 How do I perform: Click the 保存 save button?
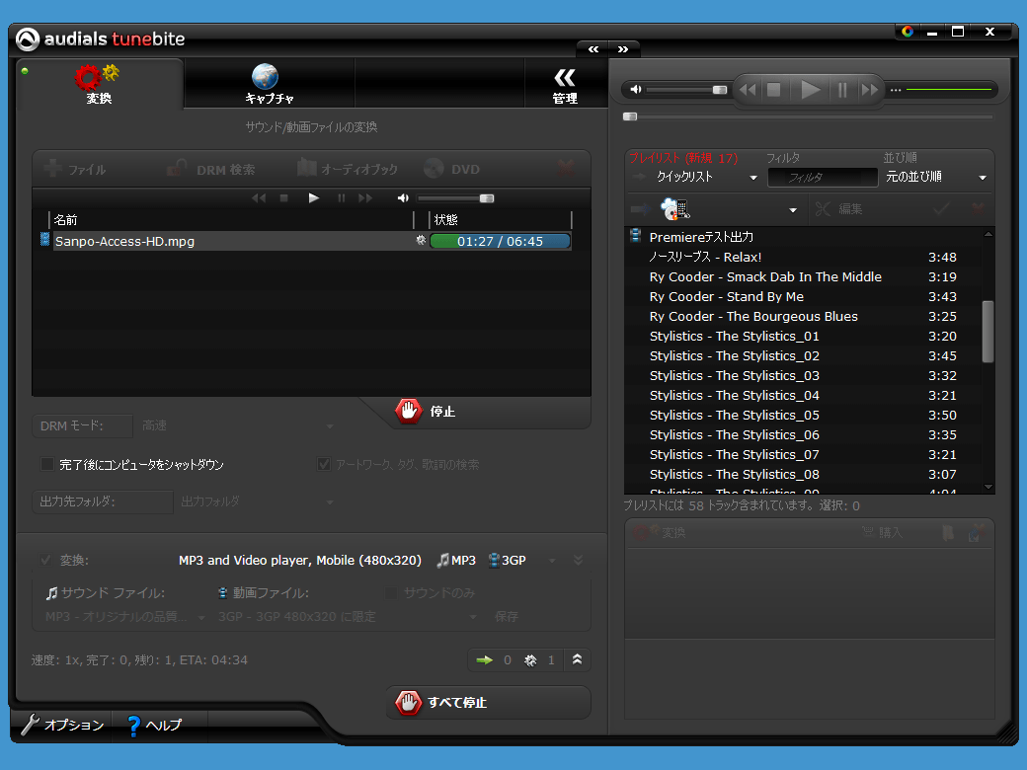[x=507, y=617]
